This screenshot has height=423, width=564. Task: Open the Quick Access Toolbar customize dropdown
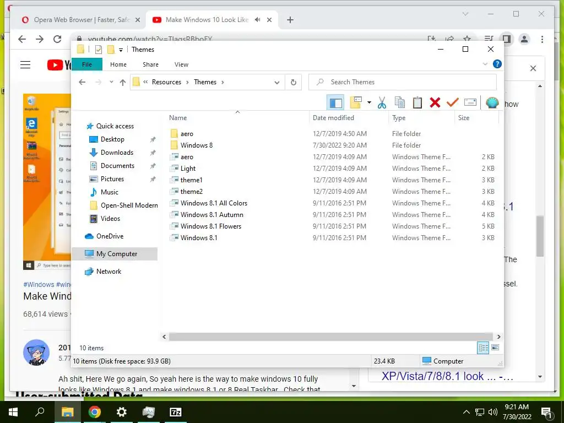(121, 50)
